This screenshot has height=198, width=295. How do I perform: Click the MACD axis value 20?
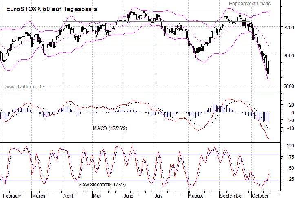291,105
